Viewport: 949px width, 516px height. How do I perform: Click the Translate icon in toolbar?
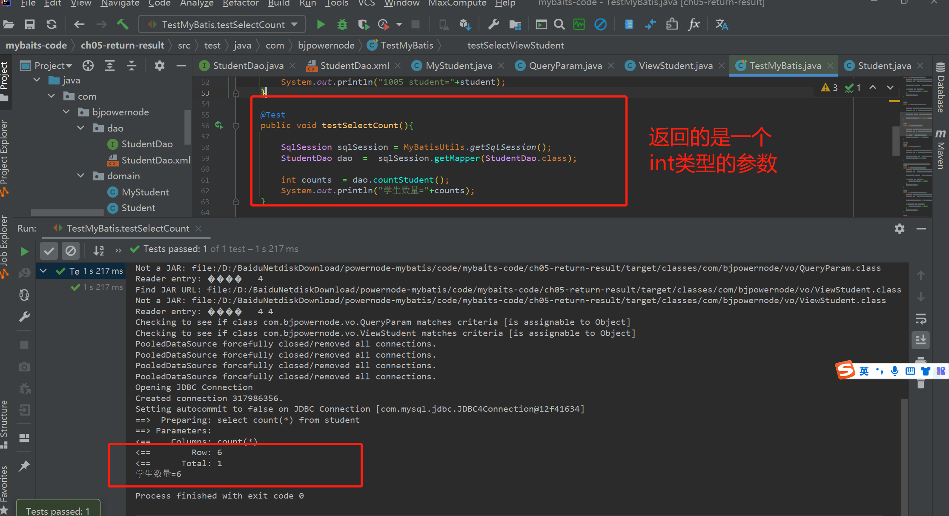click(721, 25)
